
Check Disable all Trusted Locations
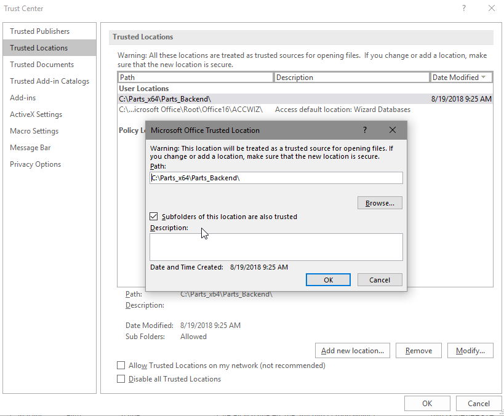121,379
